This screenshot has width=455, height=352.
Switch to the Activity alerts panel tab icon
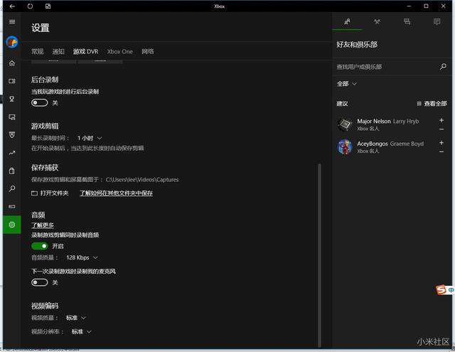tap(437, 22)
